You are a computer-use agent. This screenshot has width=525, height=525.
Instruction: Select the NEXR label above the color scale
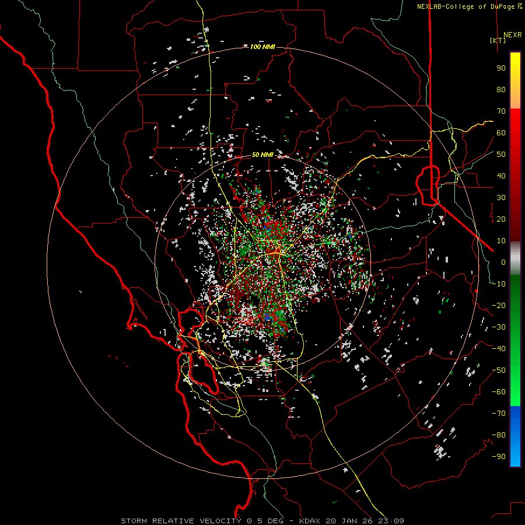(x=513, y=35)
